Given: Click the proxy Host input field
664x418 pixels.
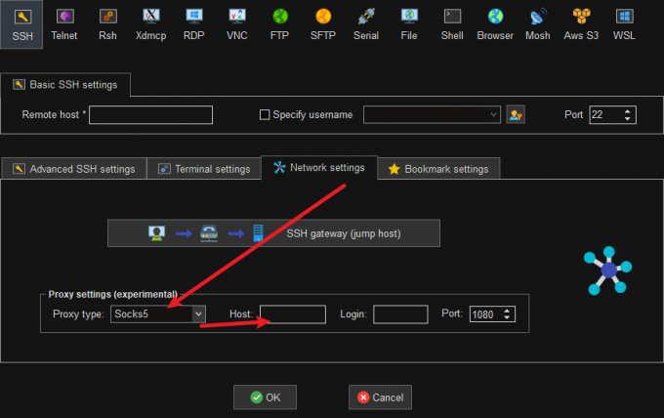Looking at the screenshot, I should pos(293,314).
